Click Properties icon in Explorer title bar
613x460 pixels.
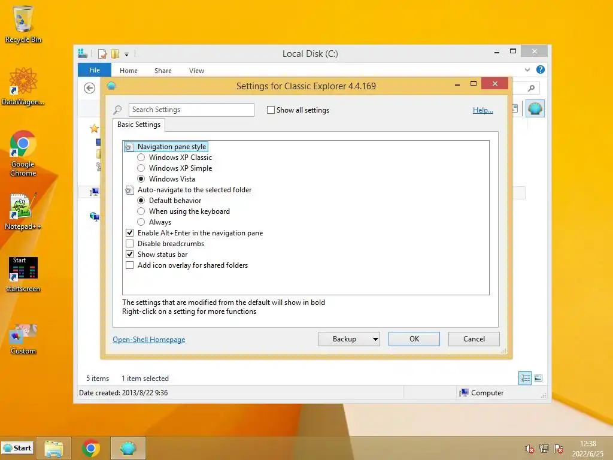pyautogui.click(x=102, y=53)
